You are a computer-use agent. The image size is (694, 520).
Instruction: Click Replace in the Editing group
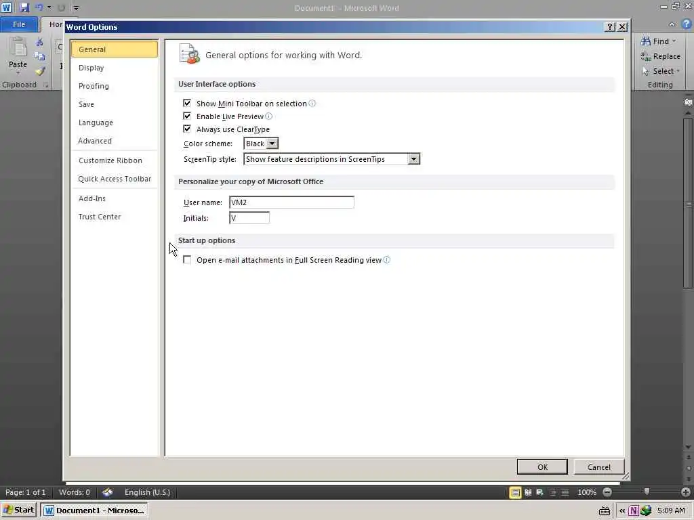[660, 56]
